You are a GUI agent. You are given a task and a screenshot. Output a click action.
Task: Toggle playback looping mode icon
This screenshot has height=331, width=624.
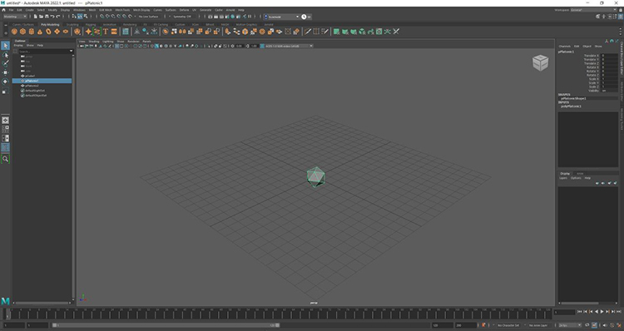point(587,325)
